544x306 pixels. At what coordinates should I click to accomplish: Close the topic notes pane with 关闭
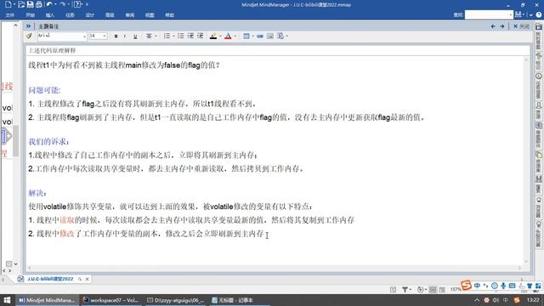521,26
